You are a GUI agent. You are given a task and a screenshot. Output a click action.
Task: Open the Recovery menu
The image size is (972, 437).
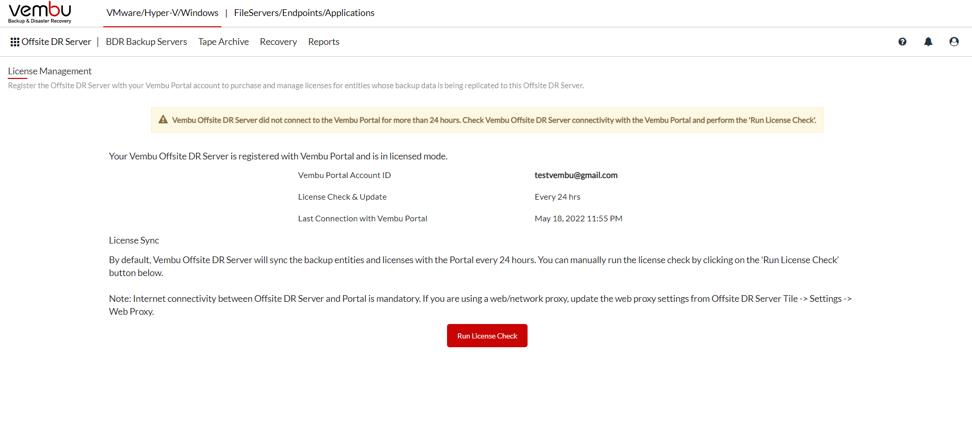tap(278, 42)
